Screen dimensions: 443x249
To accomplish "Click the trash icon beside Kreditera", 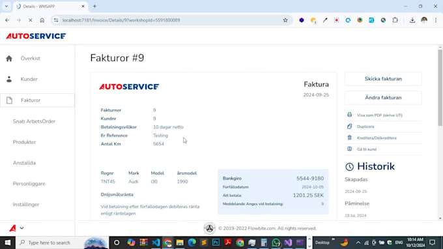I will click(x=349, y=138).
